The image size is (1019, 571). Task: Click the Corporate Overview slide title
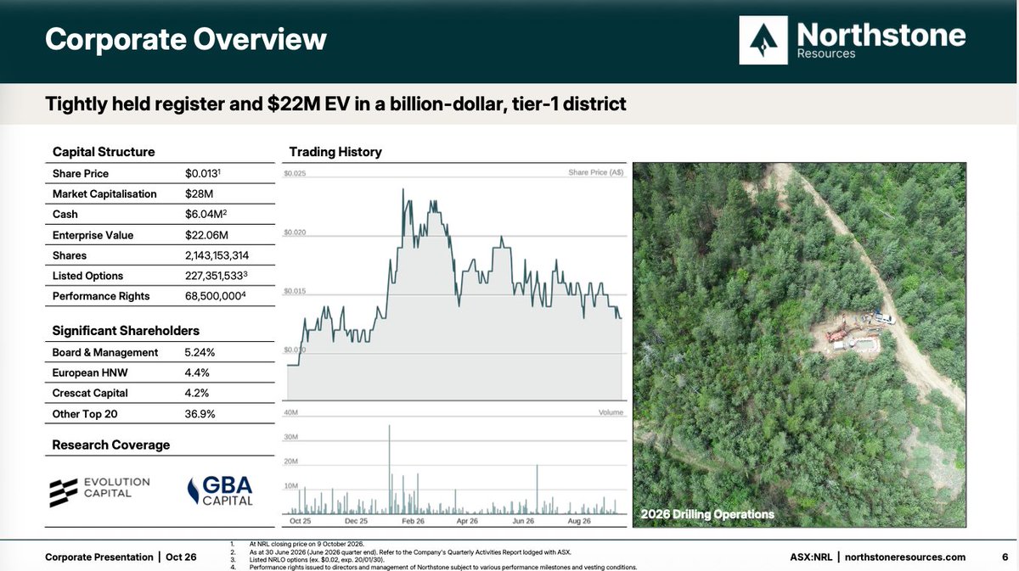(185, 39)
